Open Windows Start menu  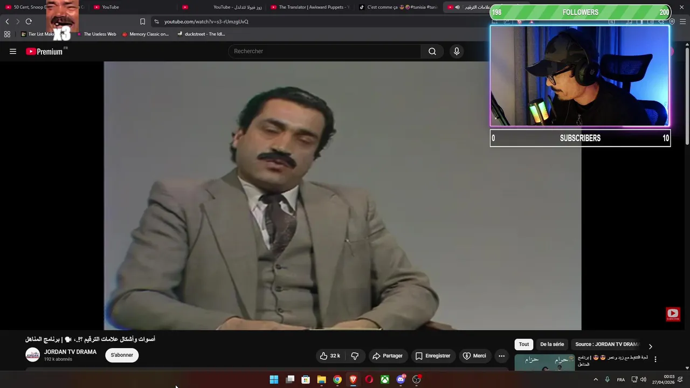tap(274, 379)
